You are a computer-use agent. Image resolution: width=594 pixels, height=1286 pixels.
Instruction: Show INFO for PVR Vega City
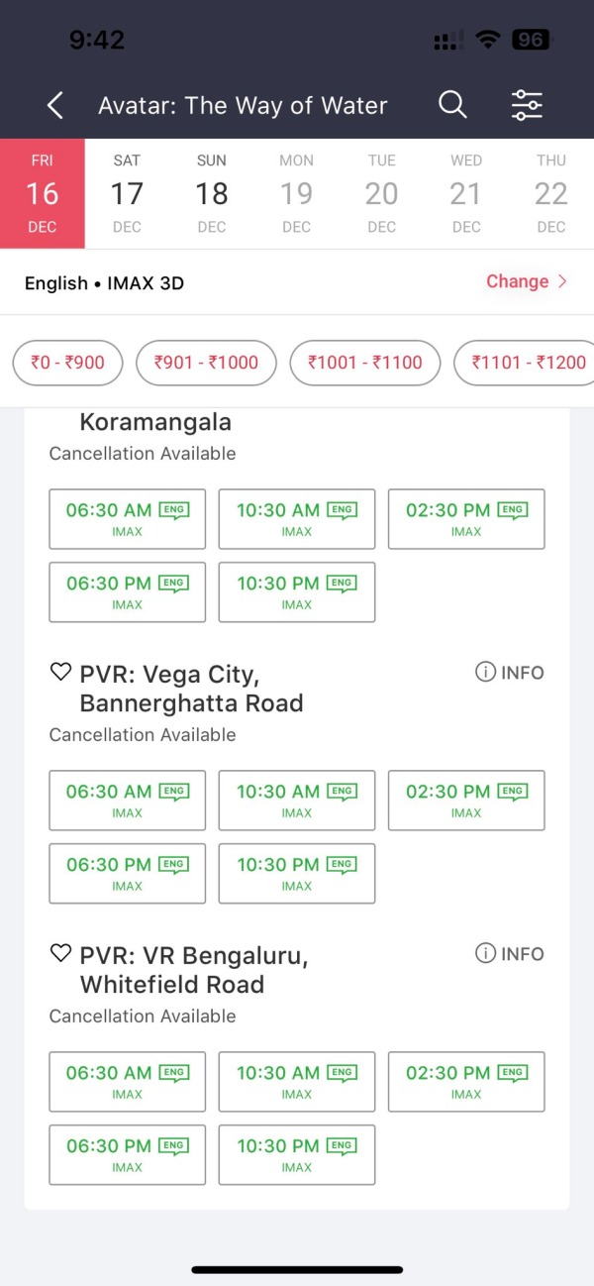[510, 673]
